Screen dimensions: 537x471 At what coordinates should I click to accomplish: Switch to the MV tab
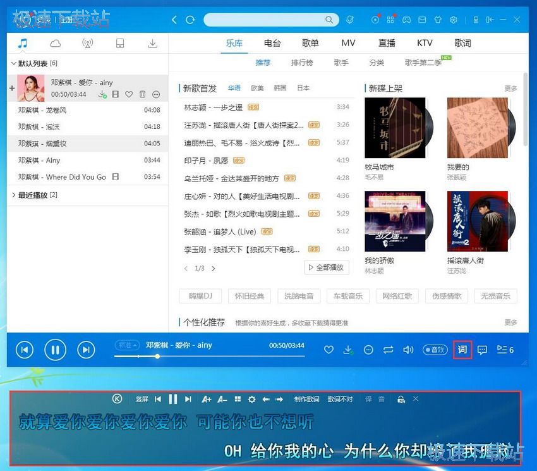pos(348,43)
